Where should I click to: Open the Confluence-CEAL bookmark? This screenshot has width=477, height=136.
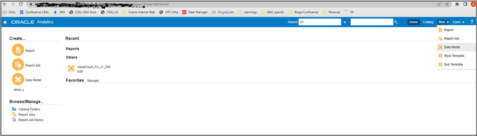(x=34, y=12)
